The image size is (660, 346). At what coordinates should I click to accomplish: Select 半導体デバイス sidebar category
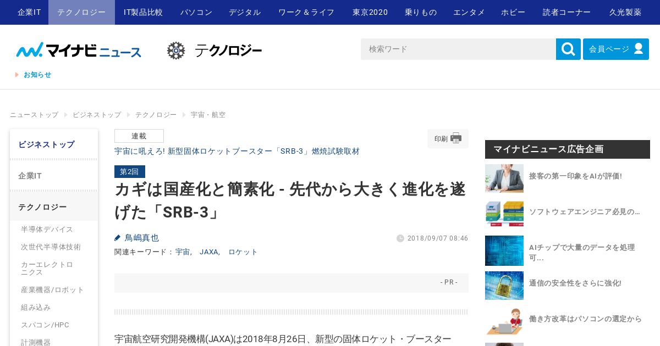[47, 230]
